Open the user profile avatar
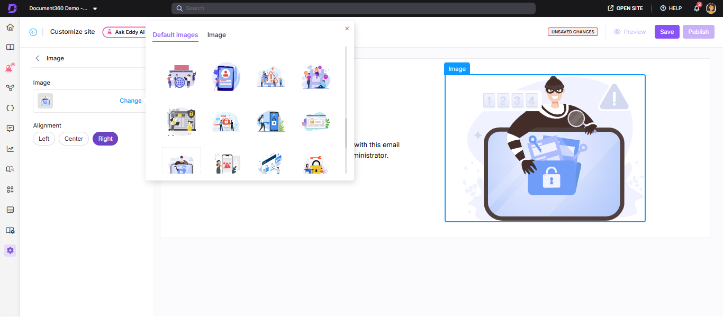This screenshot has height=317, width=723. click(711, 8)
